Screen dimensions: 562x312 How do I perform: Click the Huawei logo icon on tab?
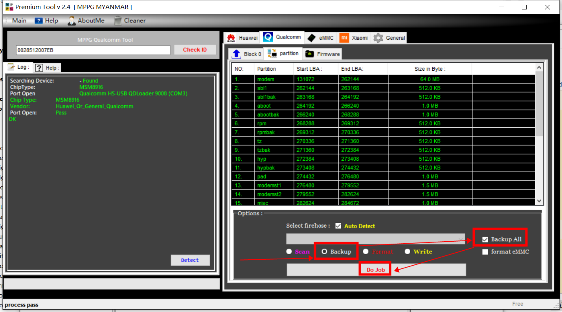231,38
